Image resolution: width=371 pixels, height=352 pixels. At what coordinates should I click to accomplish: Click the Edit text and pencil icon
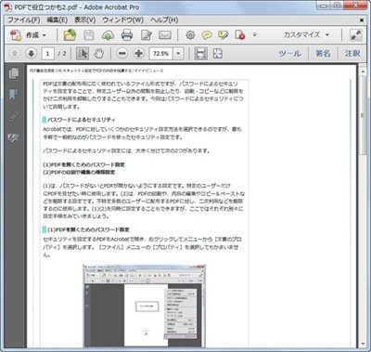(x=147, y=35)
